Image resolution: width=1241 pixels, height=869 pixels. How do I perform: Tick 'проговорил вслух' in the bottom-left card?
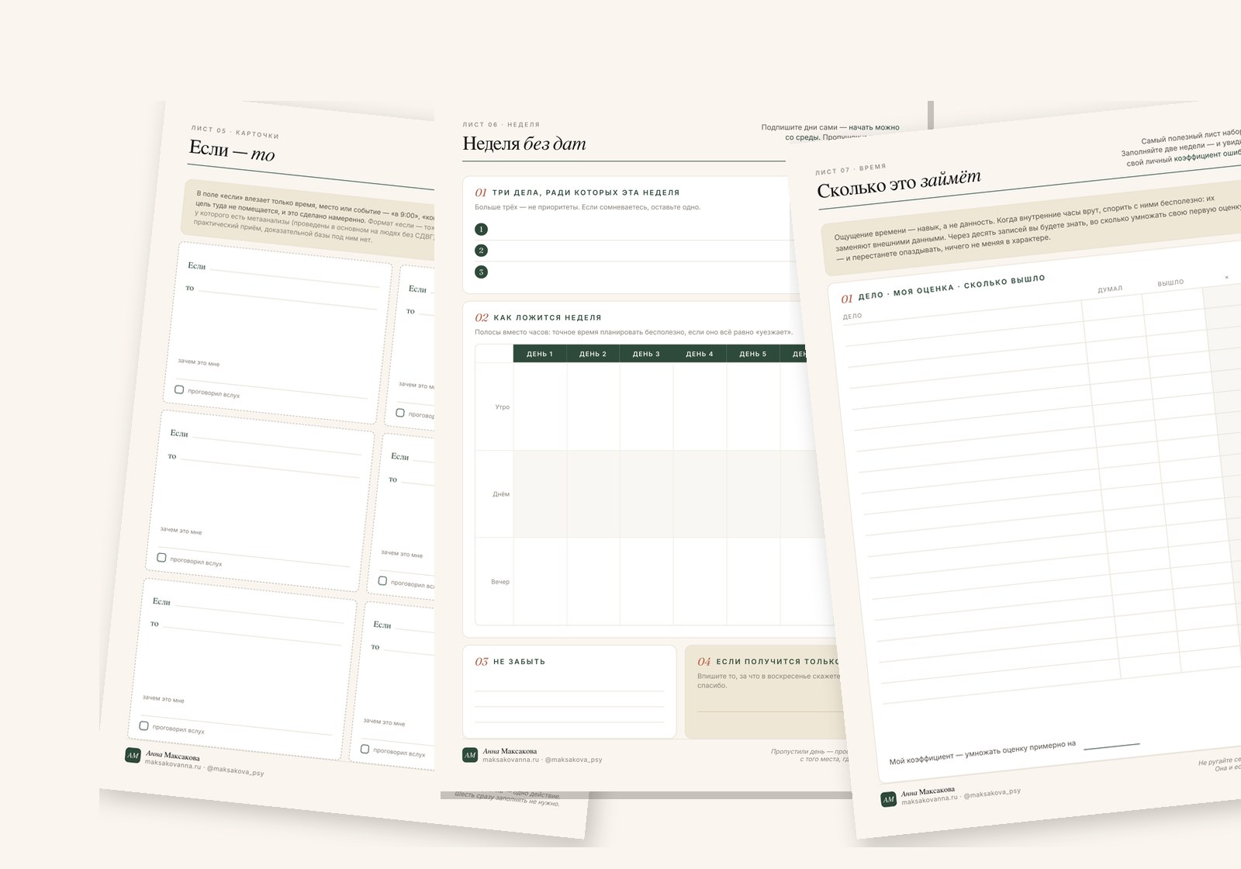(143, 725)
